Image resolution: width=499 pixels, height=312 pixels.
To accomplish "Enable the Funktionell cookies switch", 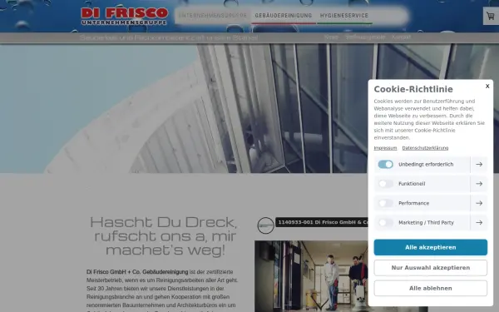I will (385, 184).
